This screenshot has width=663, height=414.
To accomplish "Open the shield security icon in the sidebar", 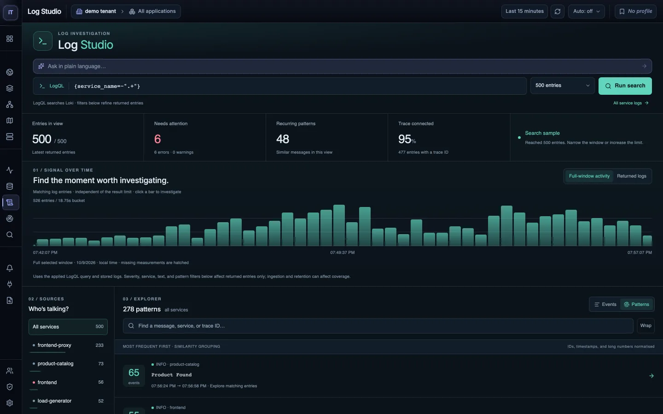I will (x=10, y=387).
